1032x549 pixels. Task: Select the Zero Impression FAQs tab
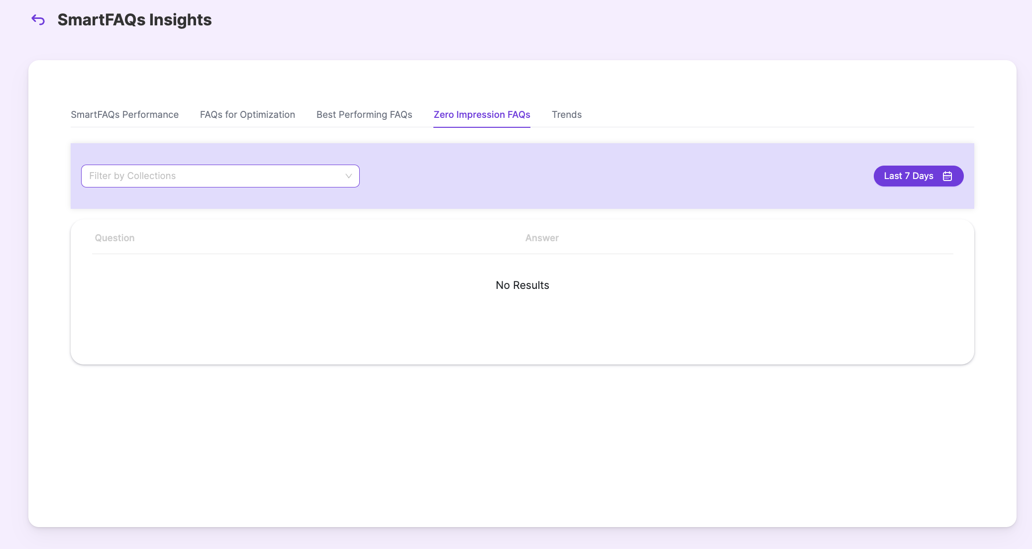coord(482,114)
